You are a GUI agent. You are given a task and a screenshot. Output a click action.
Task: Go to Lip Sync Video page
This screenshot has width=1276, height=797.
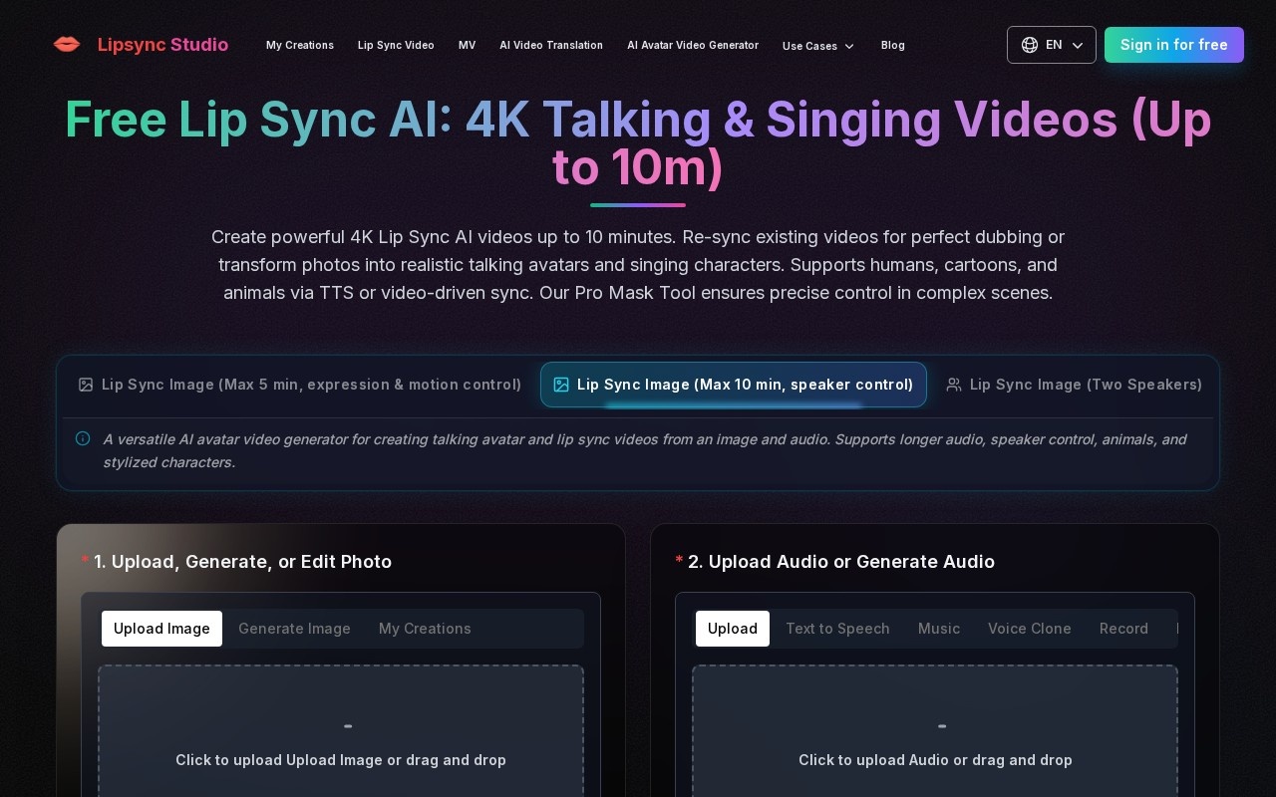tap(396, 45)
